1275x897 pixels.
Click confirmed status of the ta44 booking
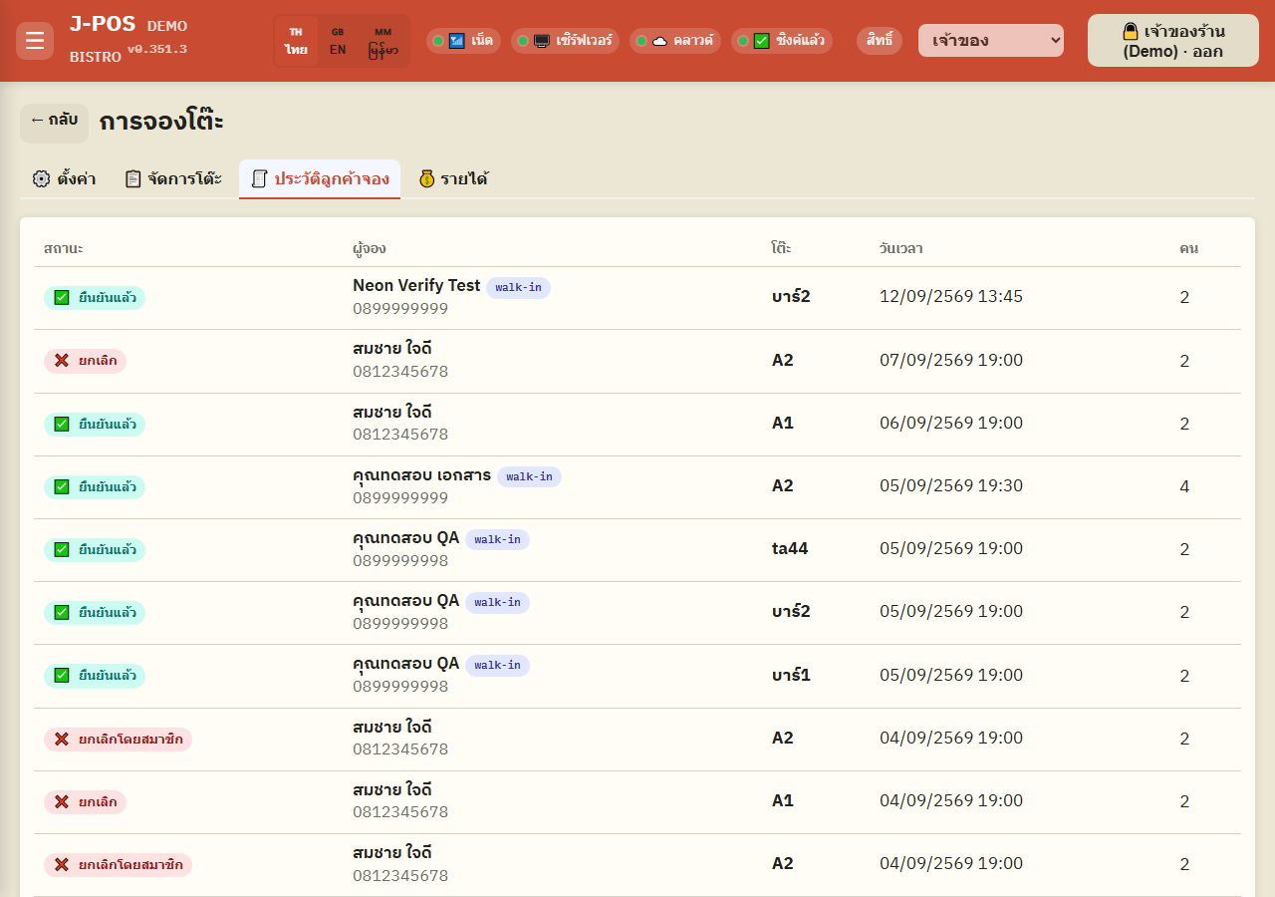[x=95, y=550]
